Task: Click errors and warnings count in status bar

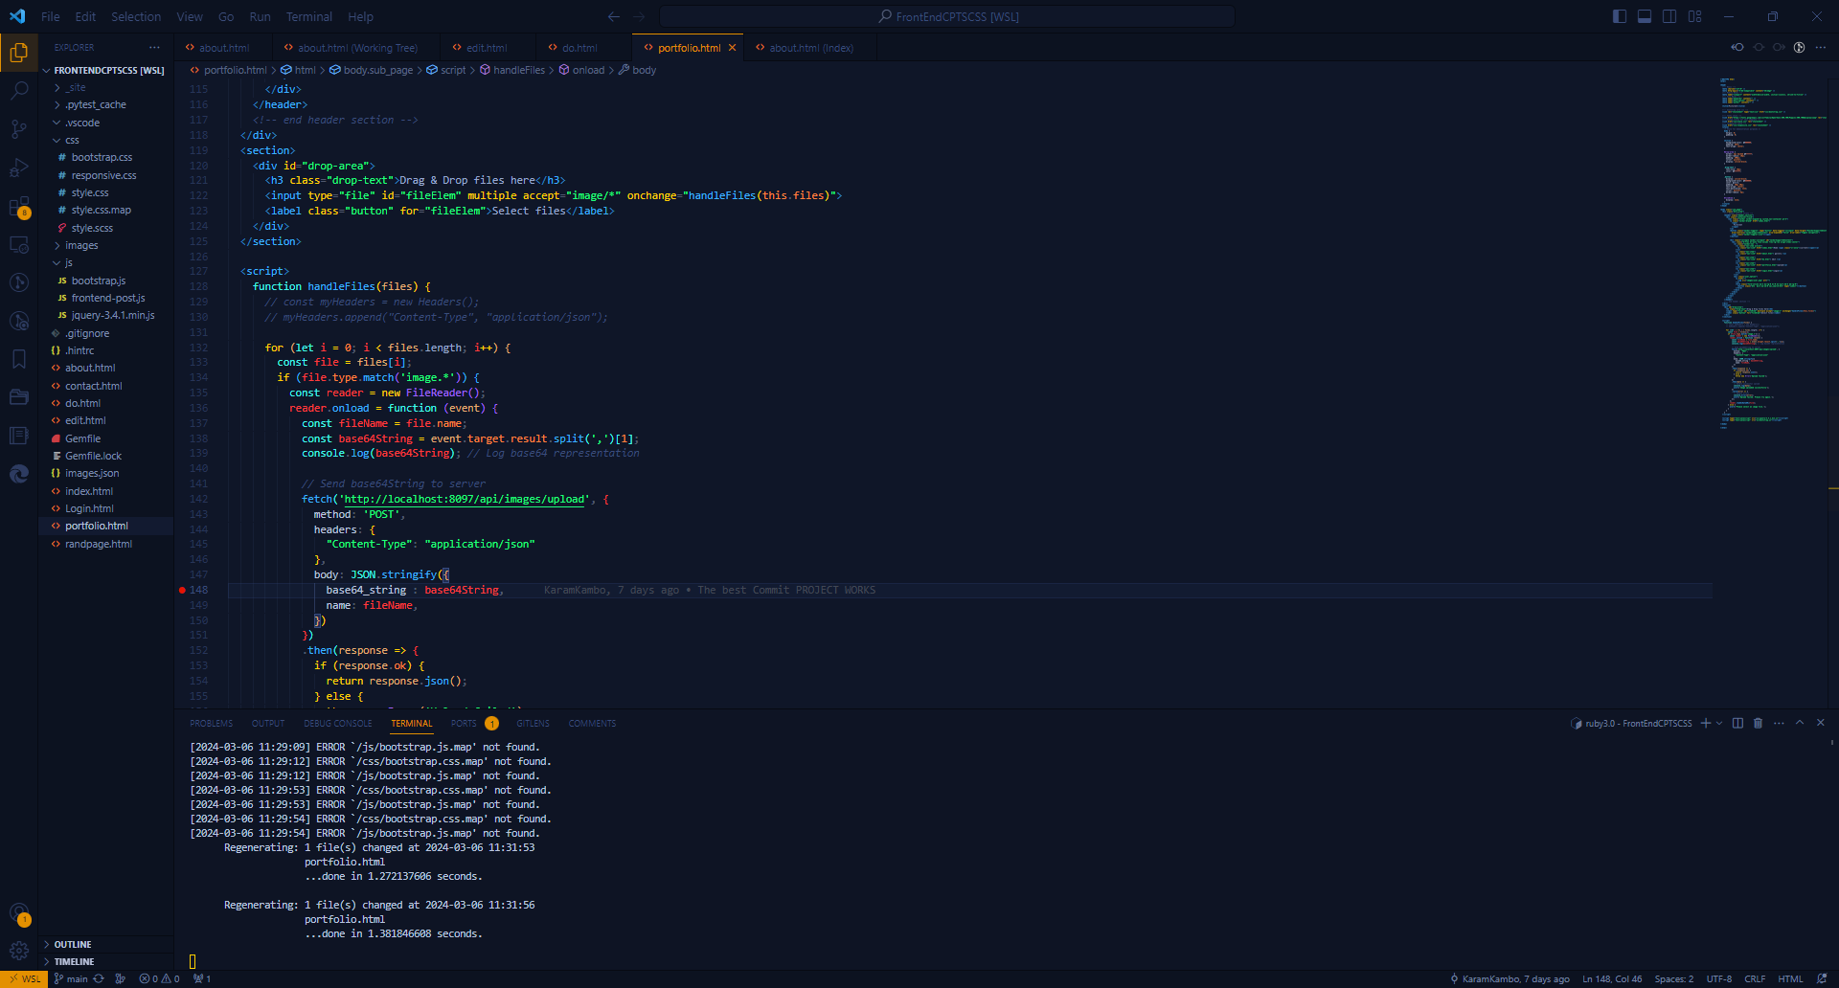Action: tap(159, 978)
